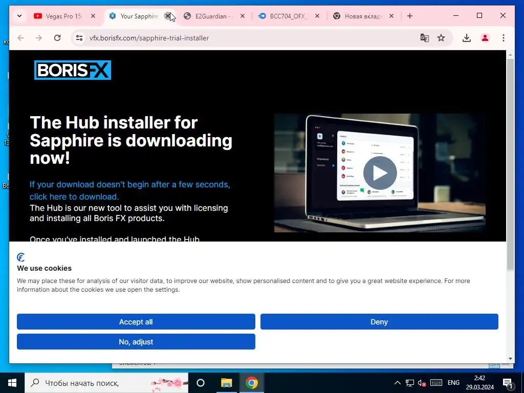
Task: Open a new tab with plus button
Action: (410, 16)
